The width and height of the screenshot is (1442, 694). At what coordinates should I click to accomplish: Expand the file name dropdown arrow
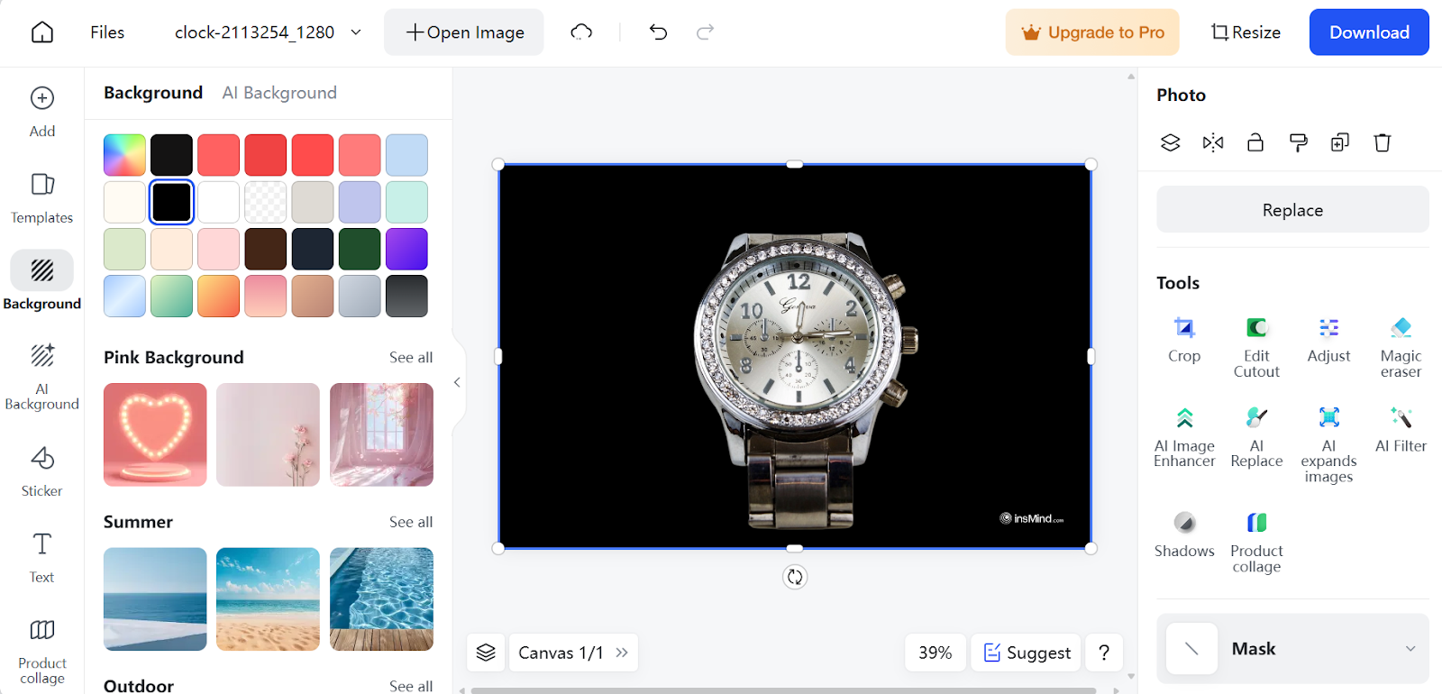tap(356, 32)
